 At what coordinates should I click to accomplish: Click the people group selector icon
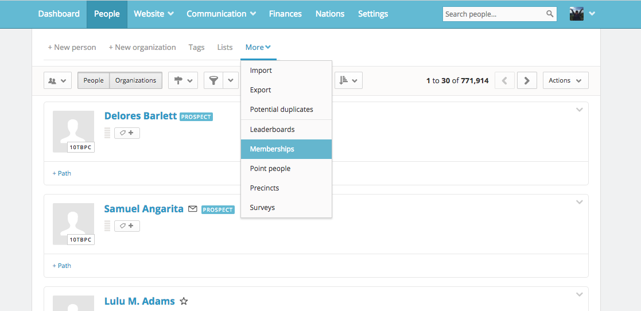click(57, 81)
